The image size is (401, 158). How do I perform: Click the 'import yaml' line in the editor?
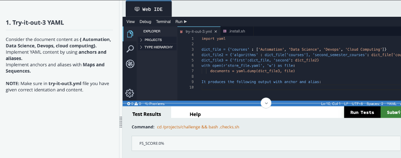[x=213, y=39]
